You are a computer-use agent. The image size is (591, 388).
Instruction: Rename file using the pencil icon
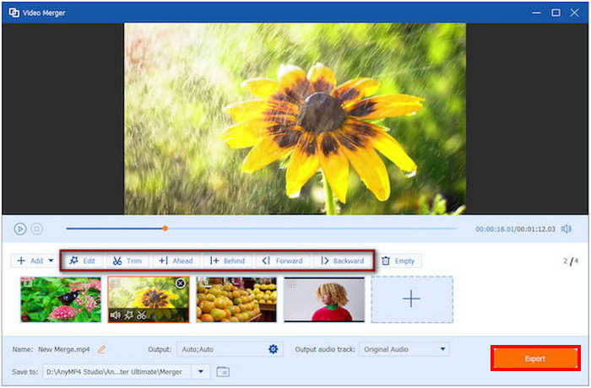[101, 349]
